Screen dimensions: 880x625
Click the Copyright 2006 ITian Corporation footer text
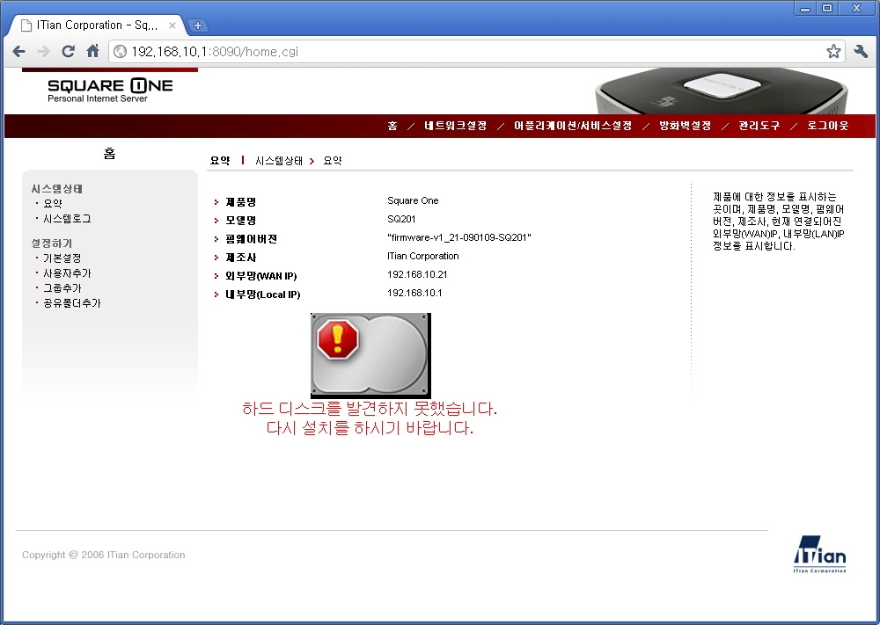103,555
